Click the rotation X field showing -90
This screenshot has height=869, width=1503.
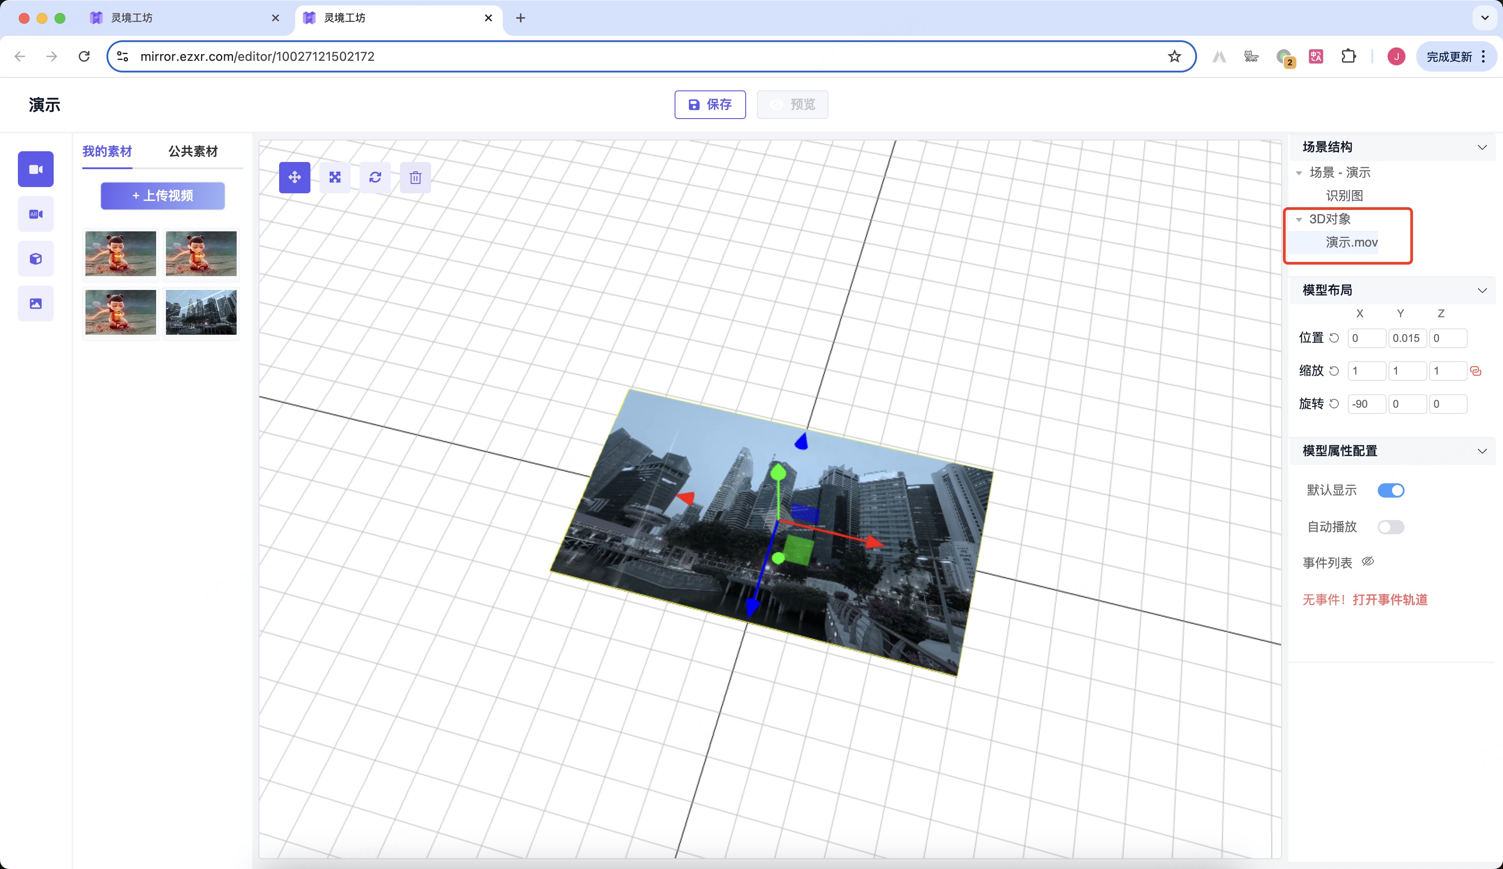point(1367,404)
